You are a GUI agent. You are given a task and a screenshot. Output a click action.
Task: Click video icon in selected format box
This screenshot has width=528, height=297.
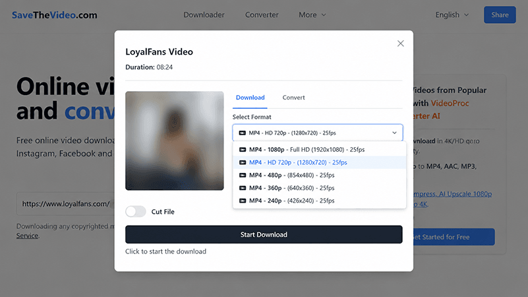(x=242, y=133)
